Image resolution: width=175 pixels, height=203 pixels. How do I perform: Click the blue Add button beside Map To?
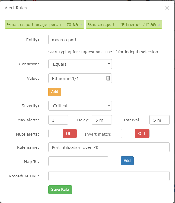click(x=127, y=161)
